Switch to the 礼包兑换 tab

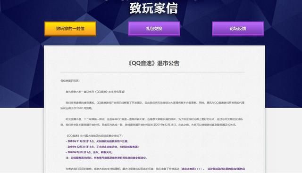154,29
